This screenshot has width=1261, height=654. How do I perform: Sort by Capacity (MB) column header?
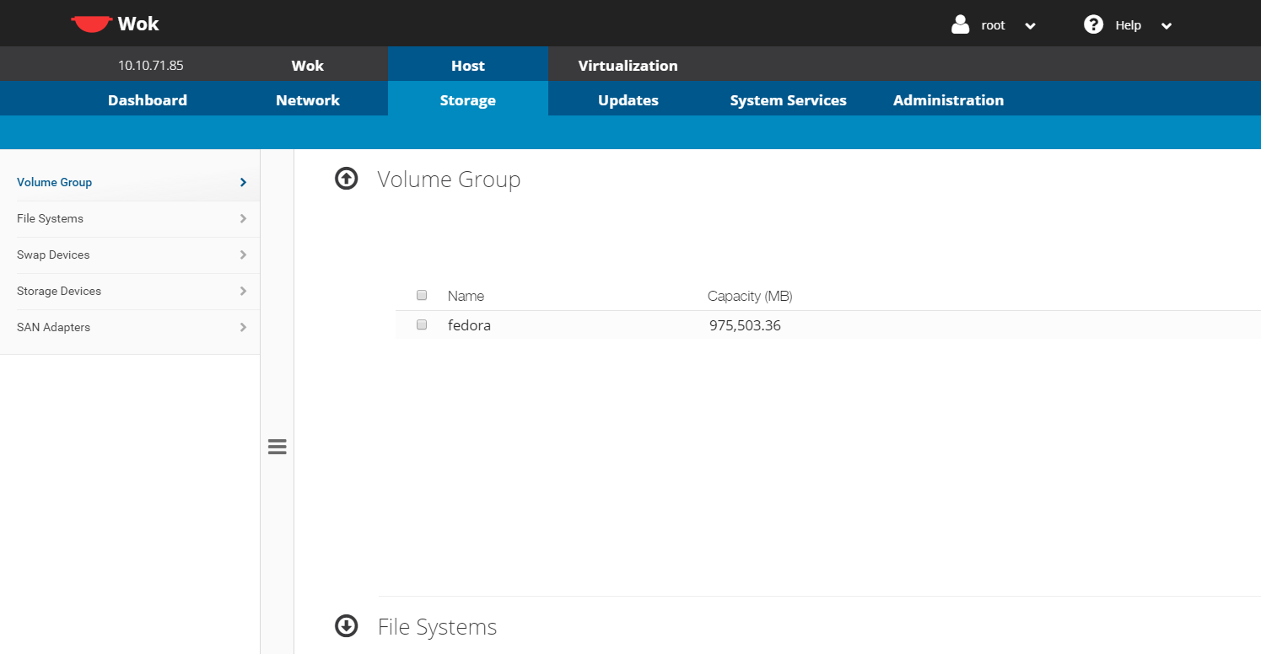(x=750, y=296)
